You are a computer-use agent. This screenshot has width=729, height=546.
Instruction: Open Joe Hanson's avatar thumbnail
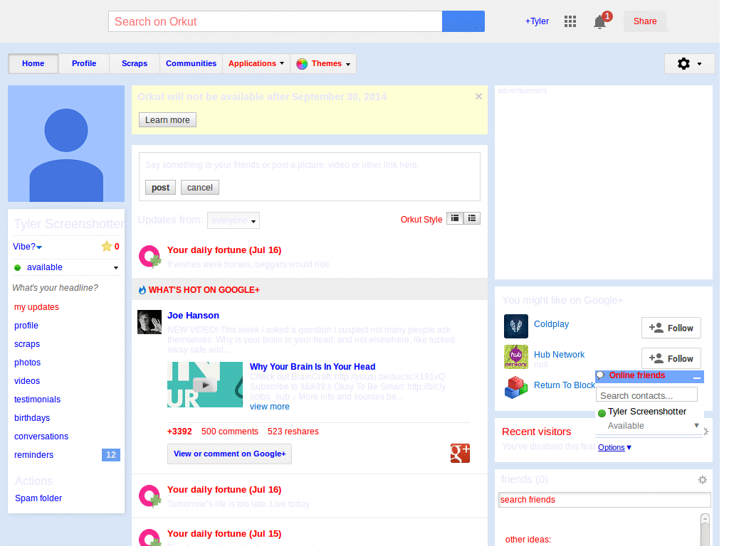click(150, 322)
